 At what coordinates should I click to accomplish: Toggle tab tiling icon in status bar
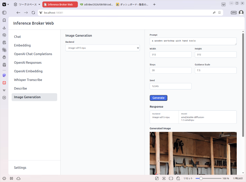[x=171, y=178]
